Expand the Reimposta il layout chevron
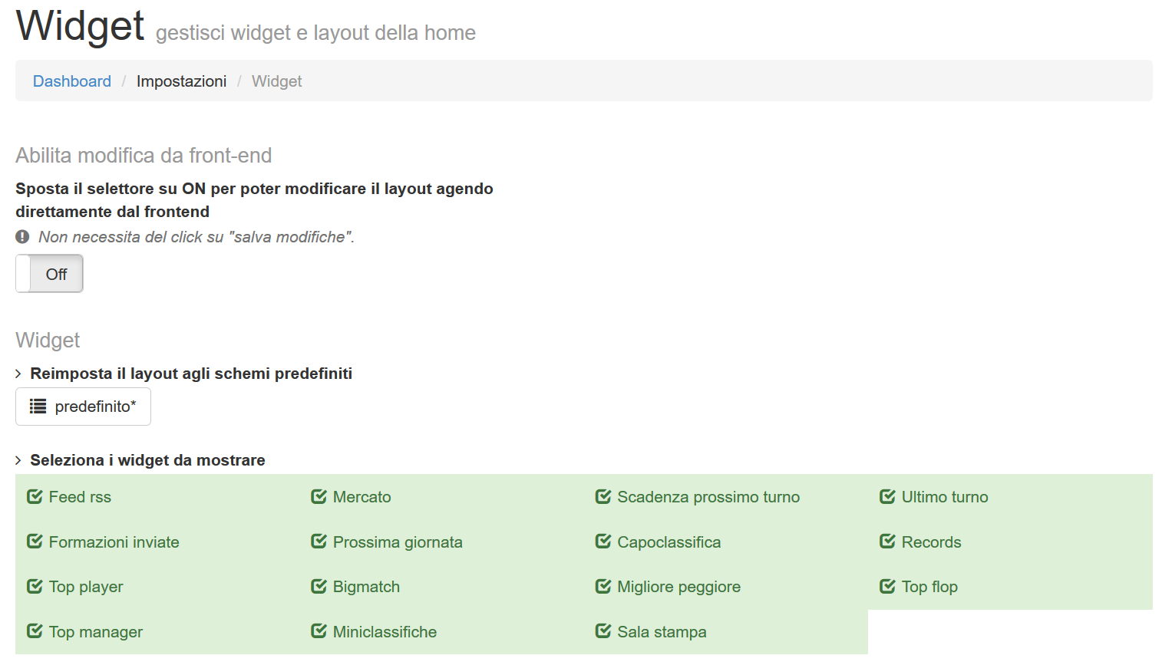Viewport: 1172px width, 665px height. coord(18,374)
